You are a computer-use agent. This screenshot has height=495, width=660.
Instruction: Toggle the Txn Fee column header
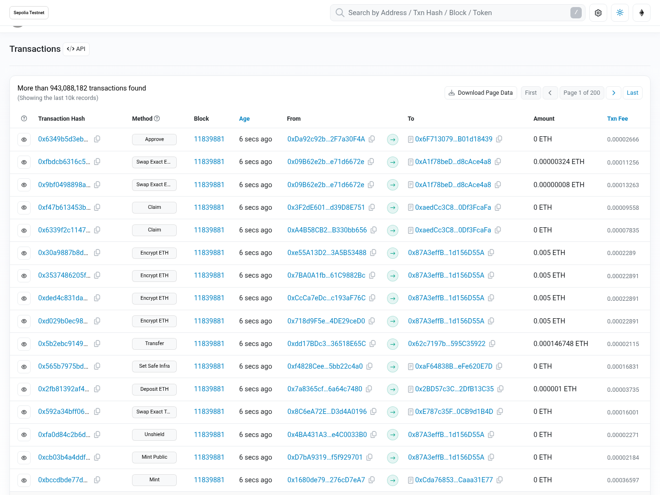click(617, 119)
